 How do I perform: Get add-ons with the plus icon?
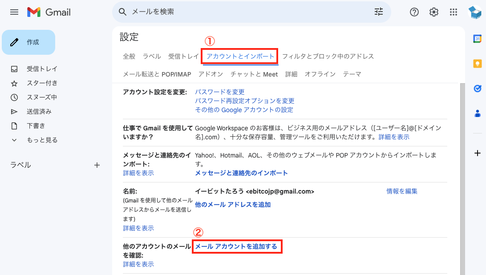(477, 153)
